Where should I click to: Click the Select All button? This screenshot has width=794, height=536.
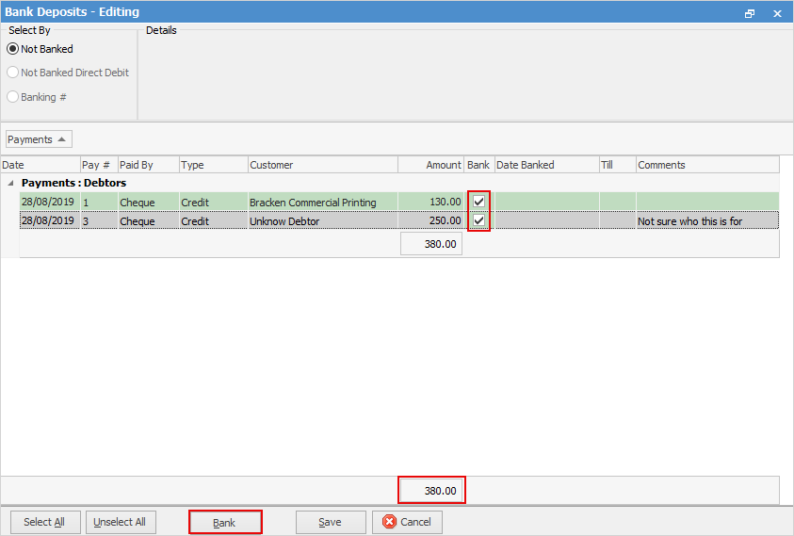click(x=45, y=522)
